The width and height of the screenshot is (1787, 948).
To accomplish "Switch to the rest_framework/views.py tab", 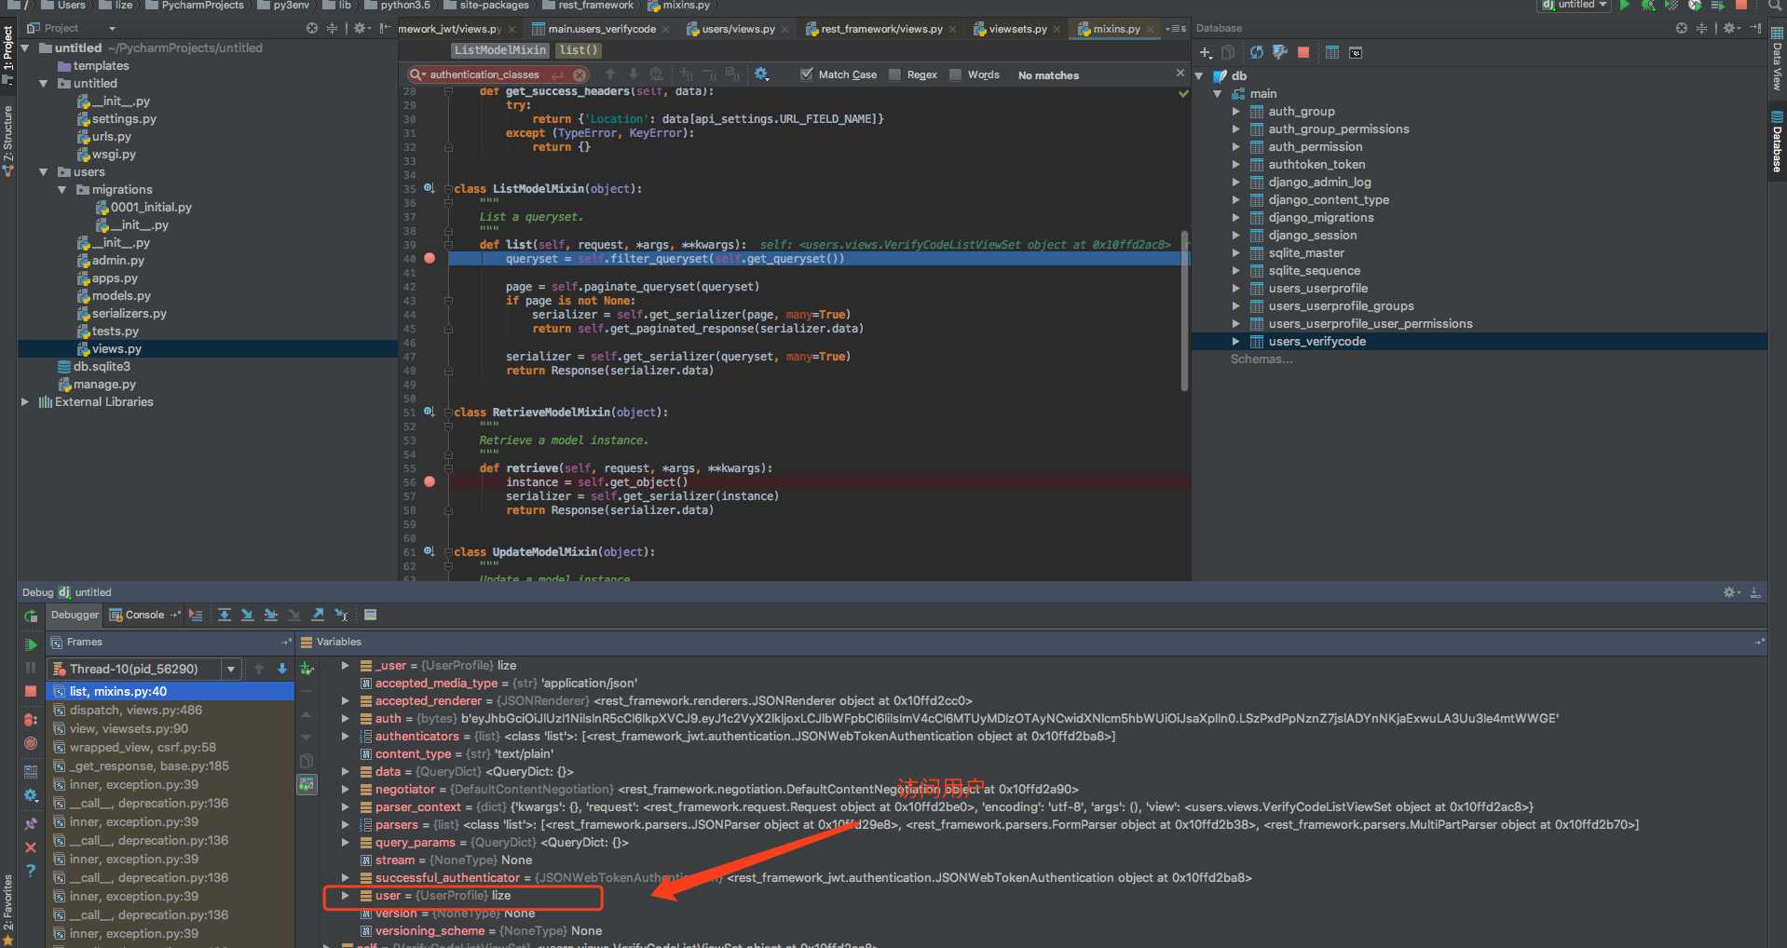I will [x=880, y=29].
